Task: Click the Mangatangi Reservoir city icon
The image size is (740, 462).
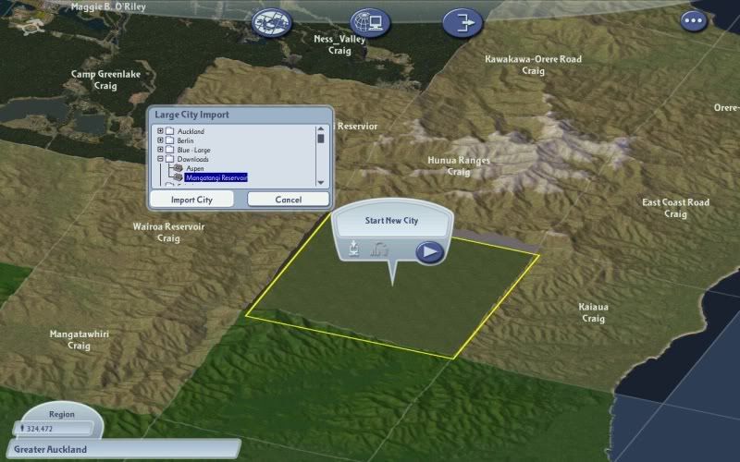Action: 178,177
